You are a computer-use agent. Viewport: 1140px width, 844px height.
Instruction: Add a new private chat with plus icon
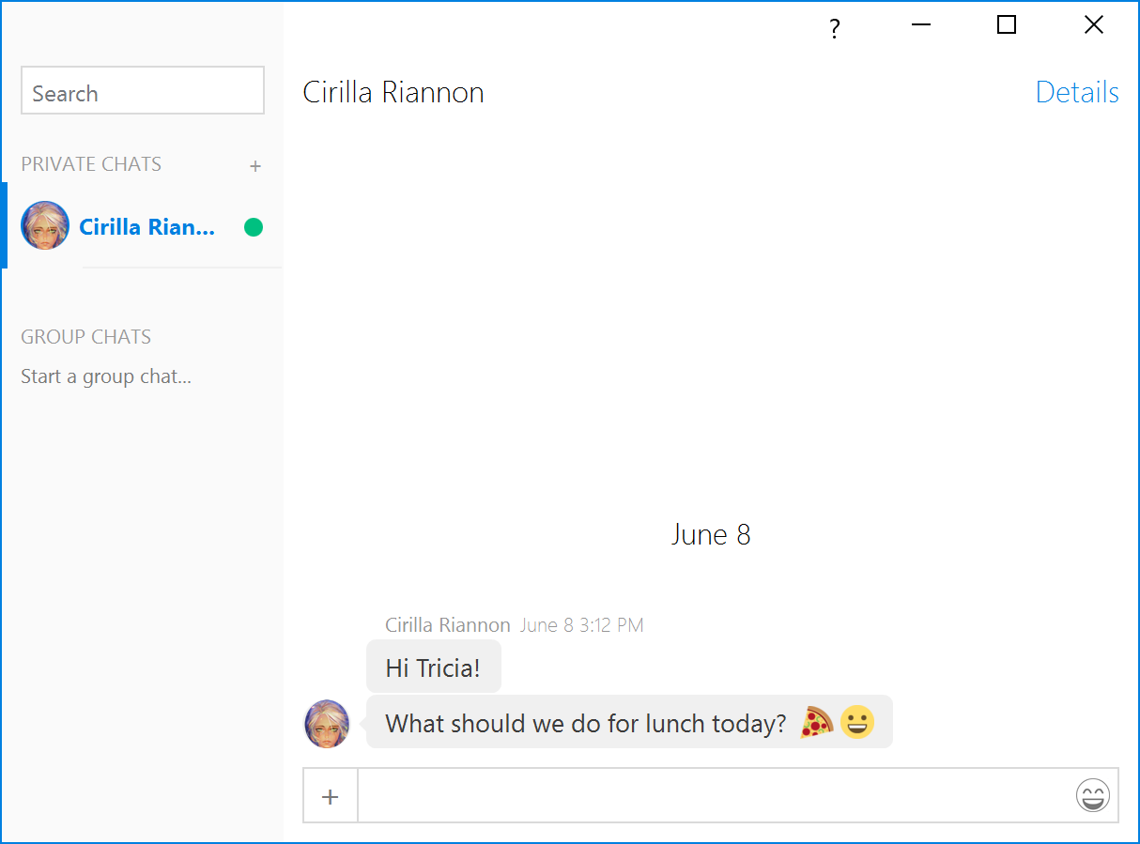pos(255,166)
